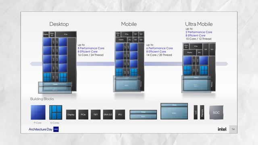
Task: Select the PCIe block in Building Blocks row
Action: (x=83, y=114)
